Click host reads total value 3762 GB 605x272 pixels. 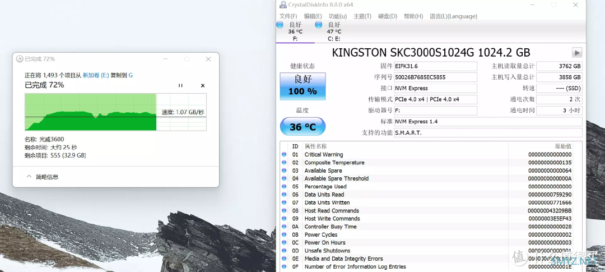[559, 66]
